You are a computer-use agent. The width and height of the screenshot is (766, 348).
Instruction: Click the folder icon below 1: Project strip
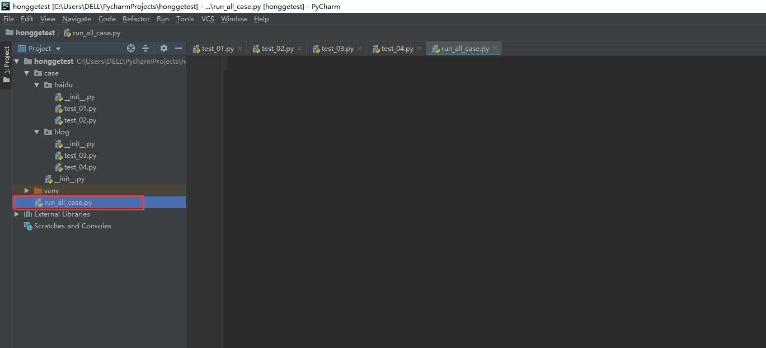(x=6, y=80)
